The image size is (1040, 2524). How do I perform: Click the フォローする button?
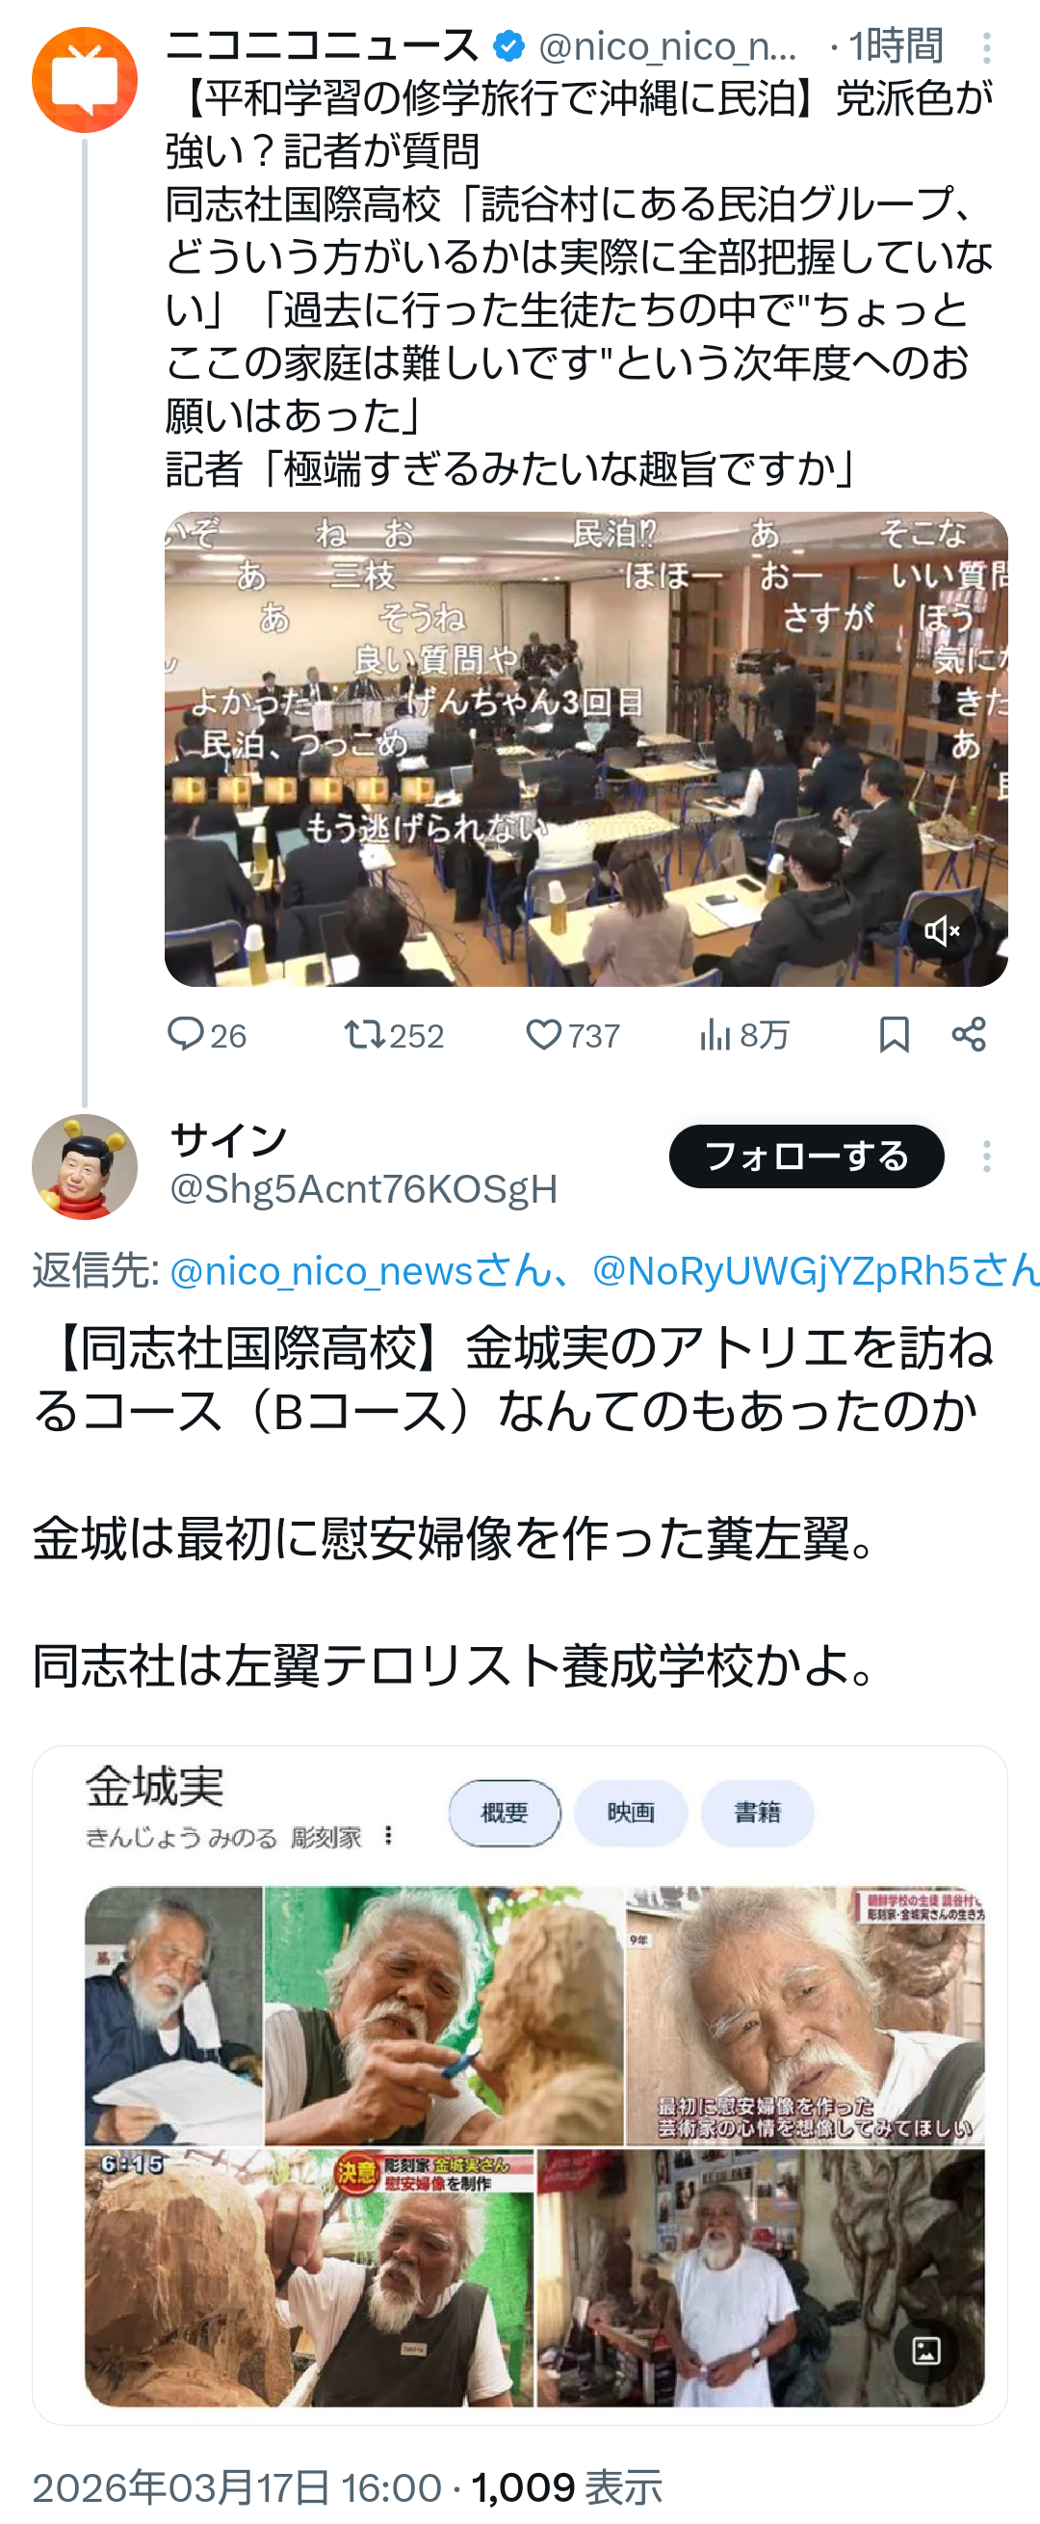pyautogui.click(x=806, y=1156)
